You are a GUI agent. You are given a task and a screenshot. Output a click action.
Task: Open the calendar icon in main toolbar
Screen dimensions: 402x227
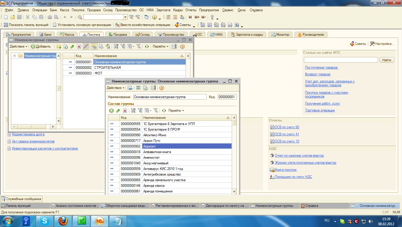(175, 17)
